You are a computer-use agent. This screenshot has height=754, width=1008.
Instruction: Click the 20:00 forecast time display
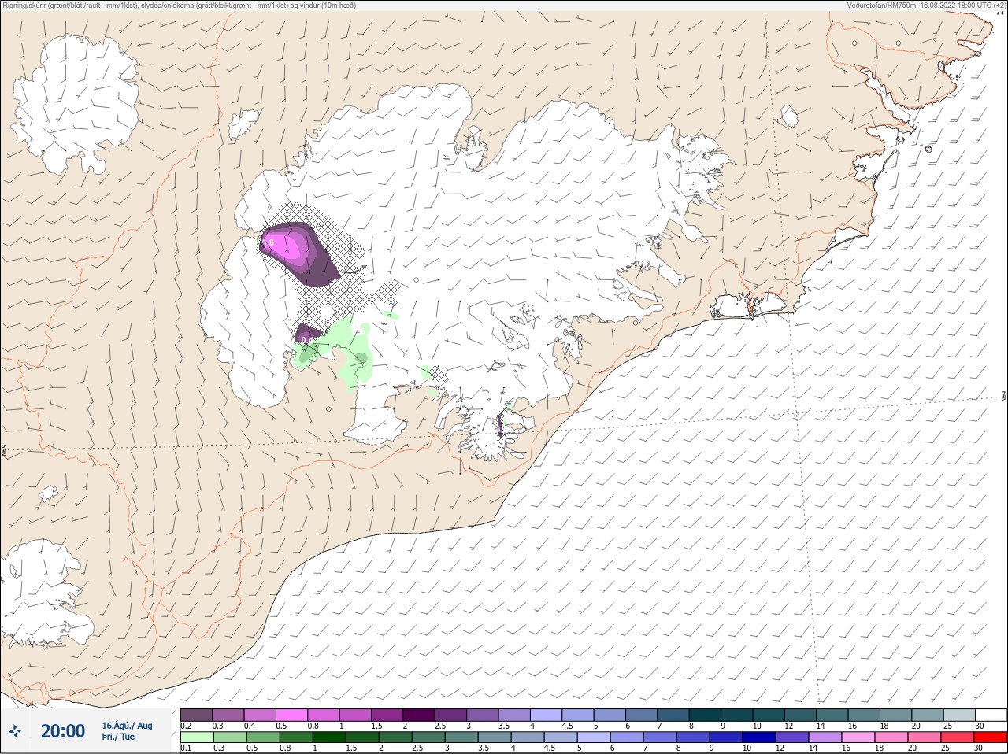click(x=63, y=731)
